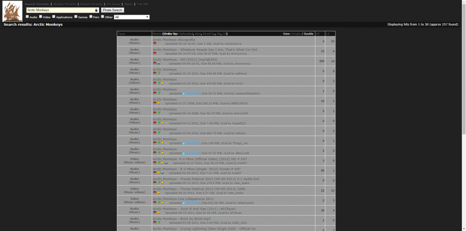The width and height of the screenshot is (466, 231).
Task: Order results by ULed by
Action: coord(208,34)
